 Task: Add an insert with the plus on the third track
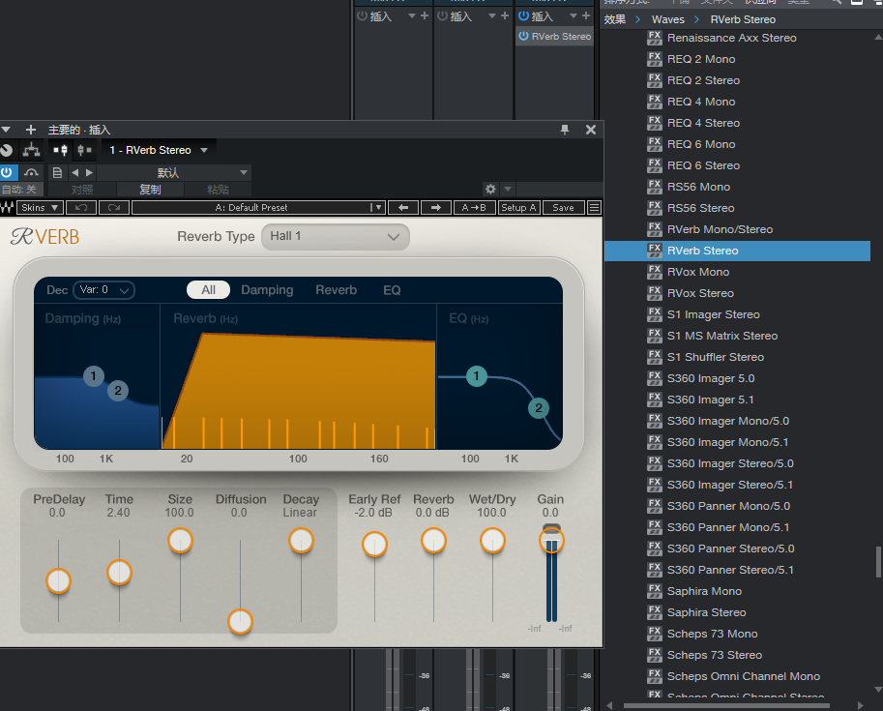click(586, 15)
